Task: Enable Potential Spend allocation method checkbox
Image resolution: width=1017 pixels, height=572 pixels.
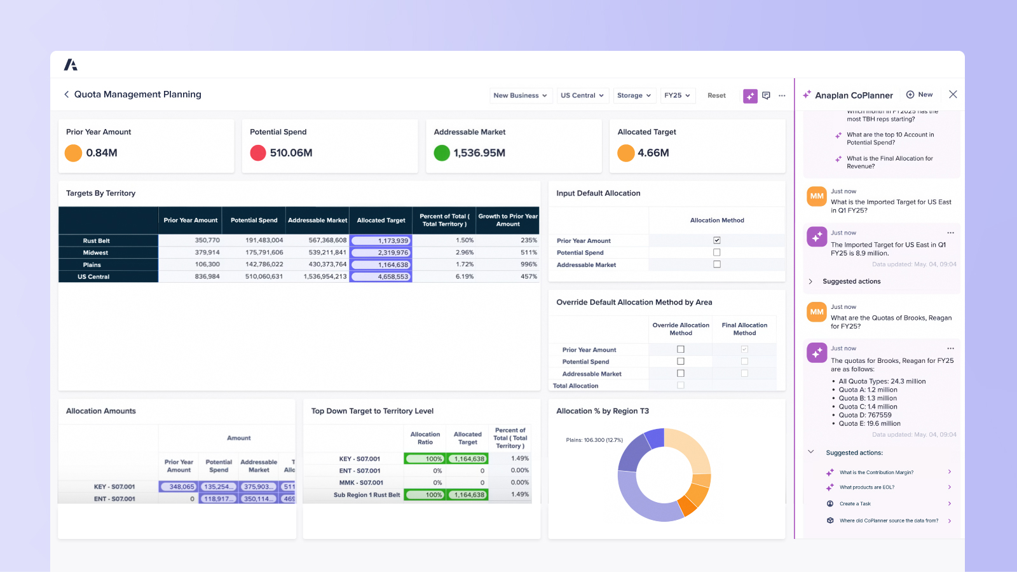Action: tap(717, 252)
